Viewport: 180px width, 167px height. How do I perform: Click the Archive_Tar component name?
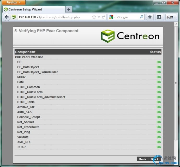point(26,107)
